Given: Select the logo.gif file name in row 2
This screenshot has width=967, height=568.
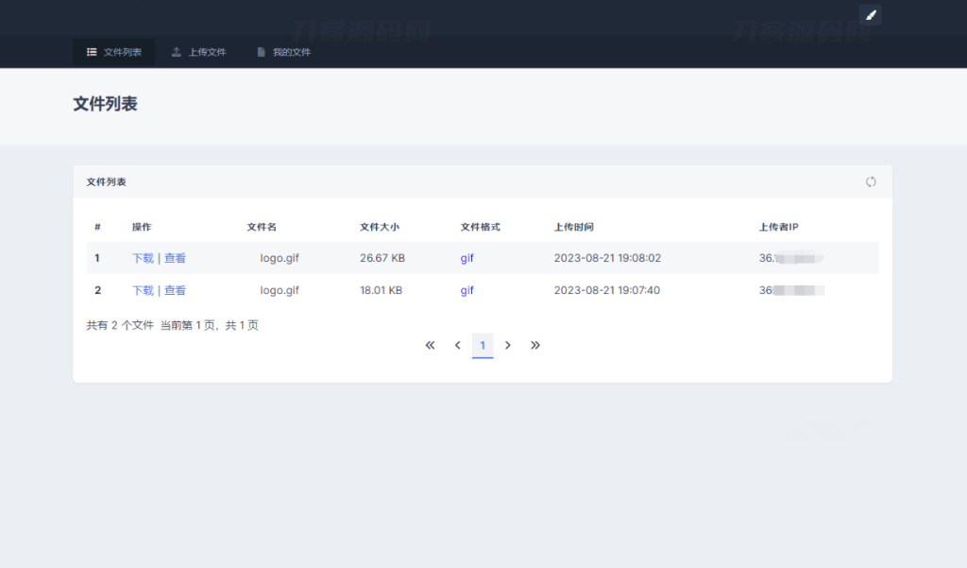Looking at the screenshot, I should click(x=280, y=290).
